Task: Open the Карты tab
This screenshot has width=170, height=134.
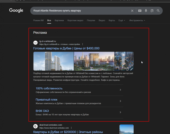Action: pyautogui.click(x=112, y=20)
